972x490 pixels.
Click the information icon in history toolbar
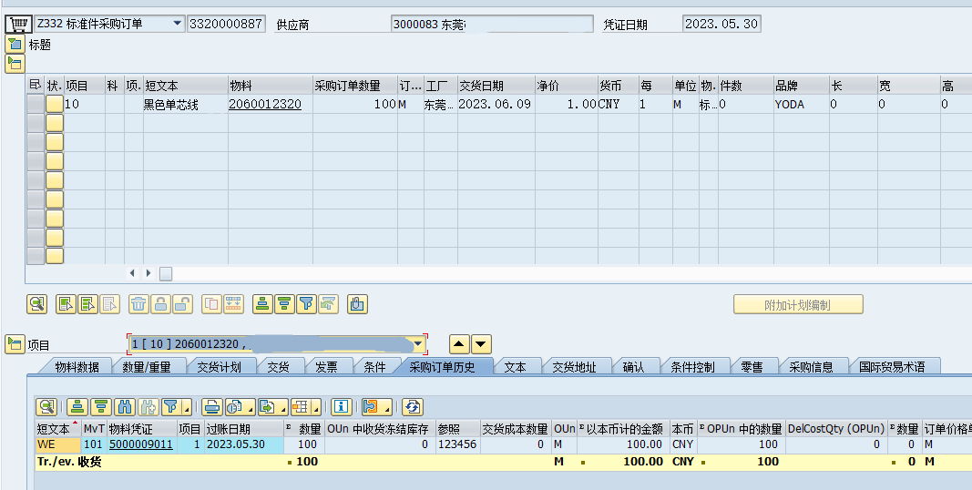coord(341,406)
